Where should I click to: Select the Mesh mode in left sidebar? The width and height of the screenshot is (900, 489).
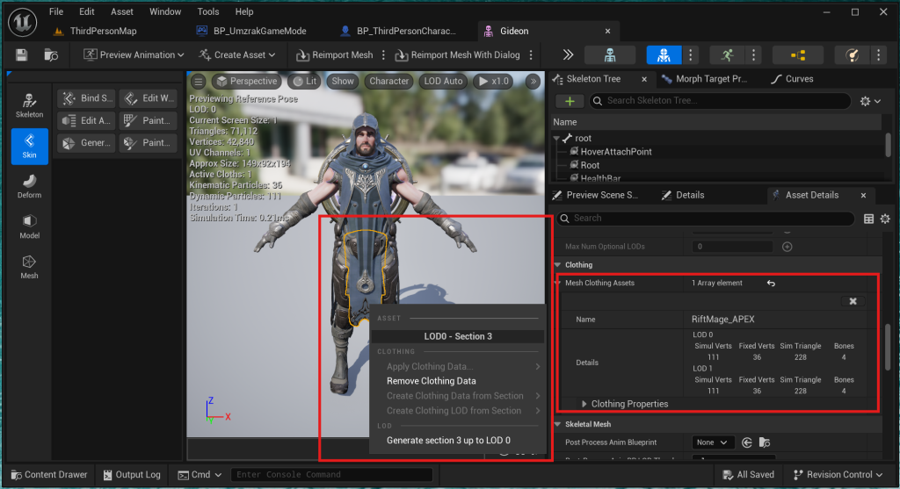click(x=29, y=267)
